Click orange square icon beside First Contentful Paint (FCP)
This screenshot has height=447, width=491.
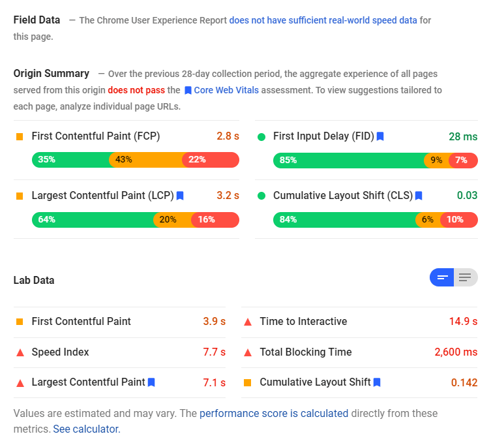(x=20, y=136)
